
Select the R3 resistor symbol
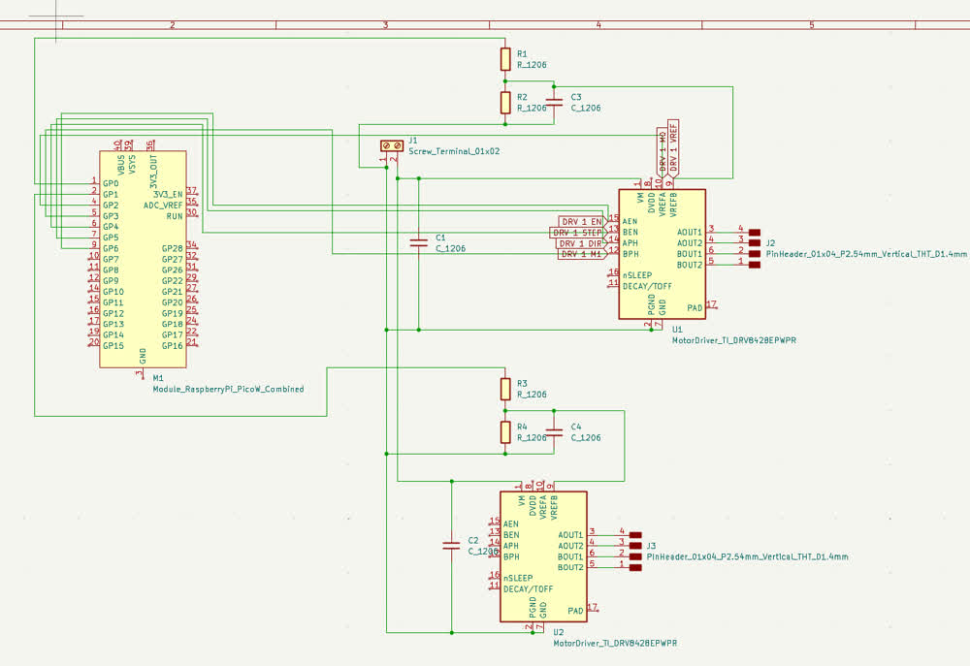pos(504,389)
